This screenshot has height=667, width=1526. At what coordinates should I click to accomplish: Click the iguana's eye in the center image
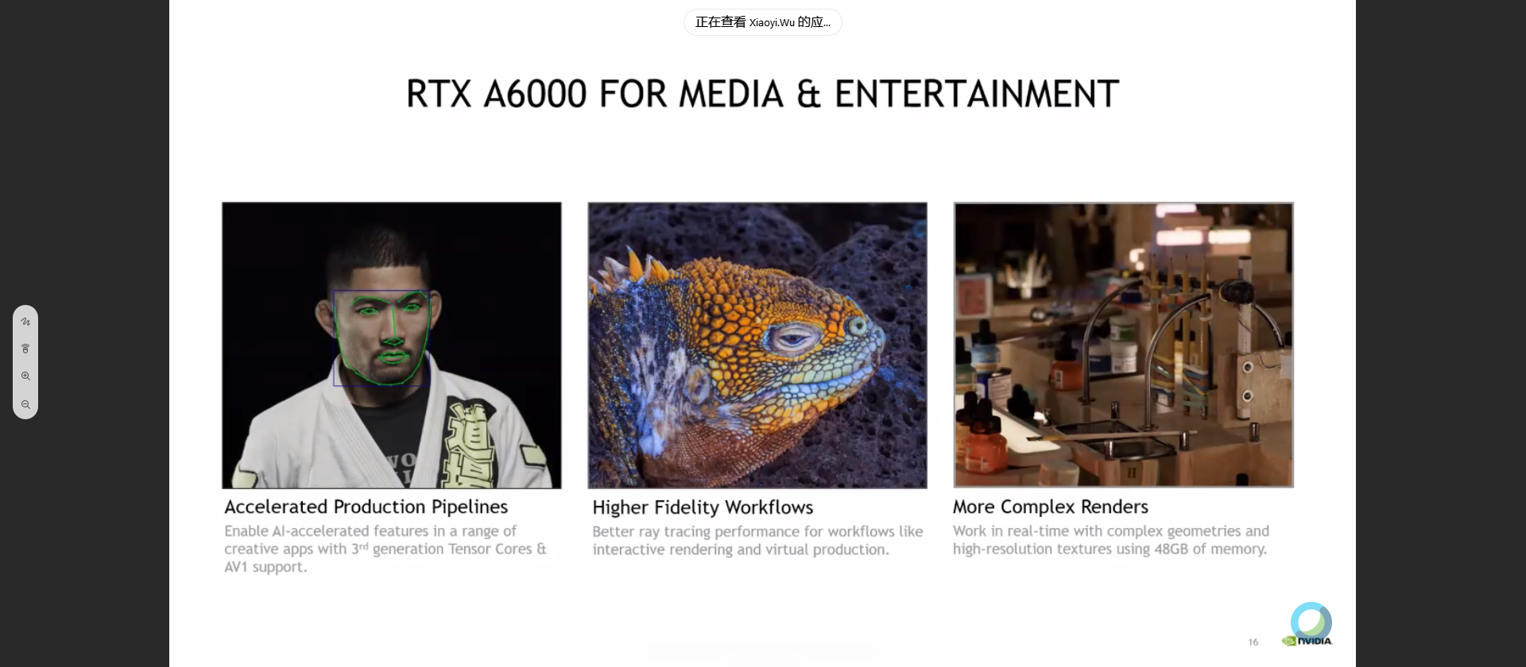[792, 340]
